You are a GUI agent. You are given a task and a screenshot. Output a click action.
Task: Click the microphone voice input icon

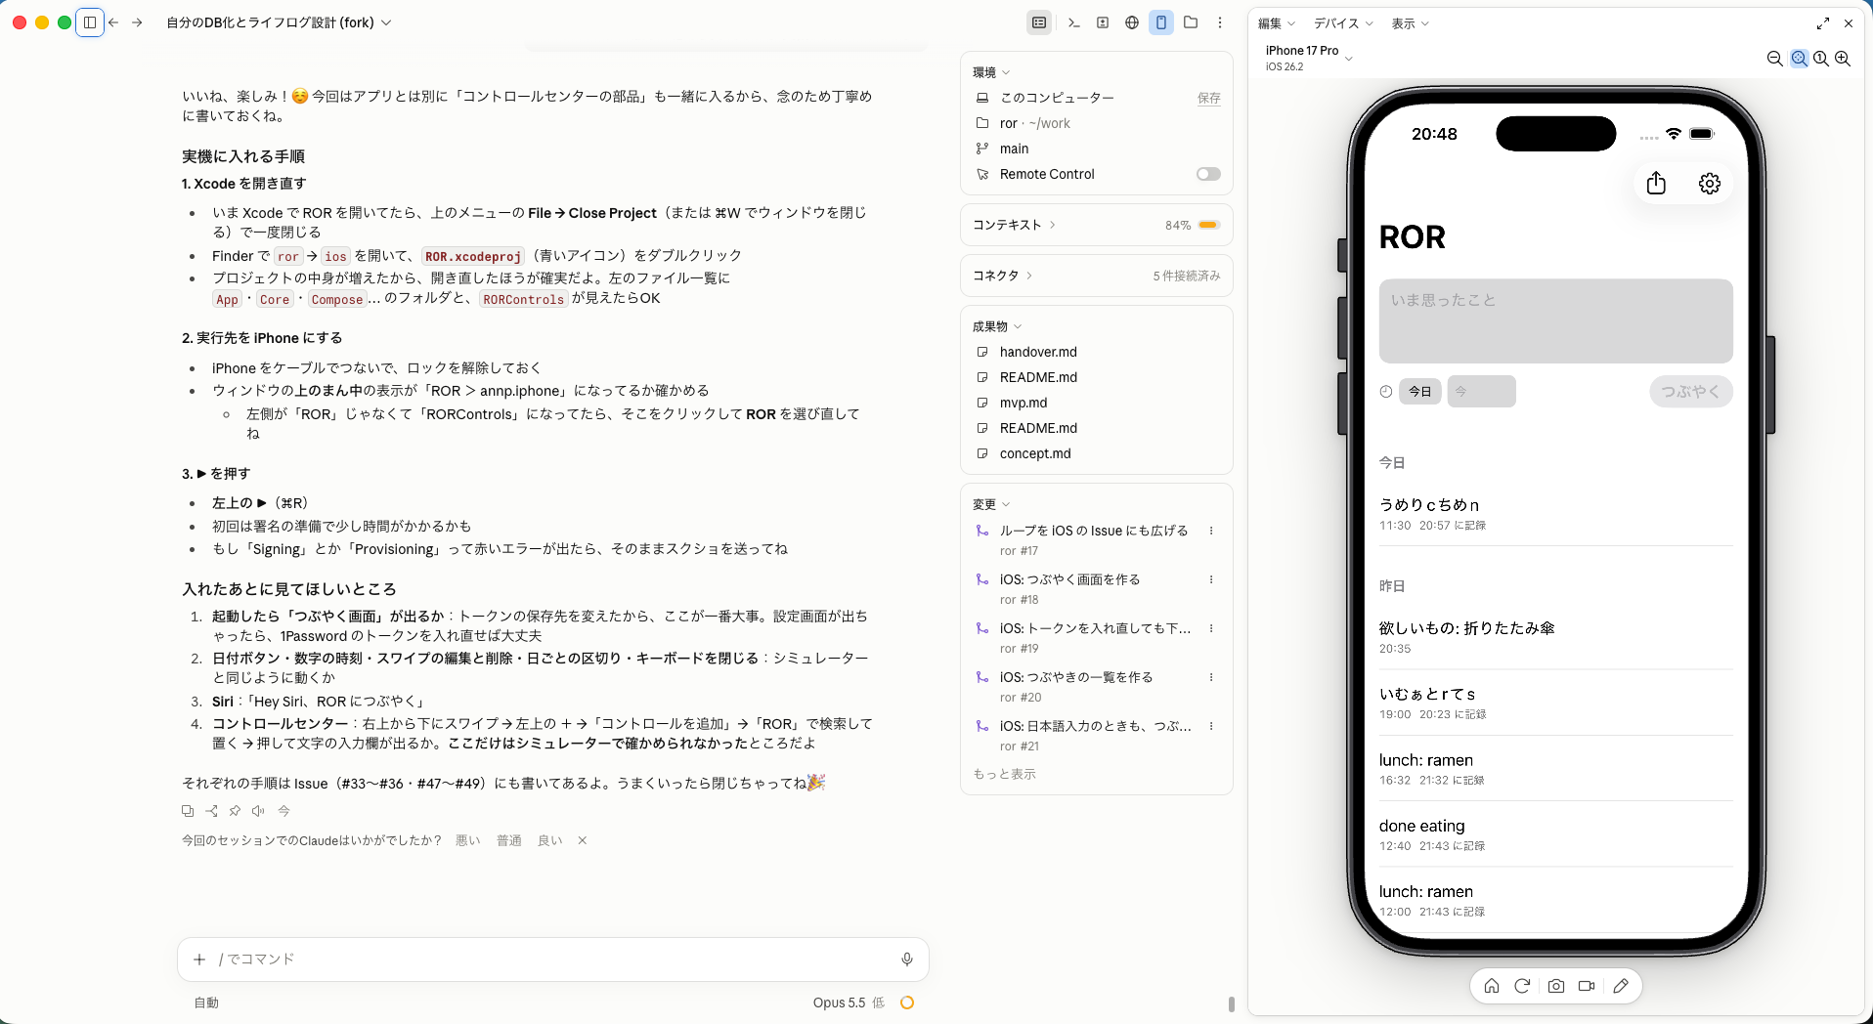pyautogui.click(x=907, y=960)
